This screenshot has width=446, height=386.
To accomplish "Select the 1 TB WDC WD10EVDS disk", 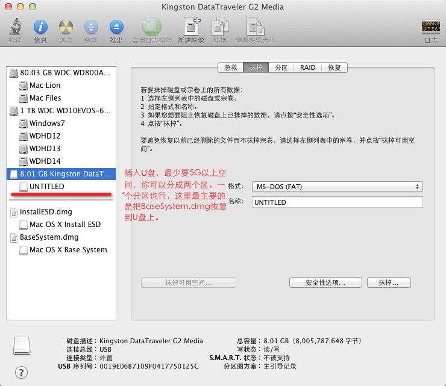I will [61, 111].
